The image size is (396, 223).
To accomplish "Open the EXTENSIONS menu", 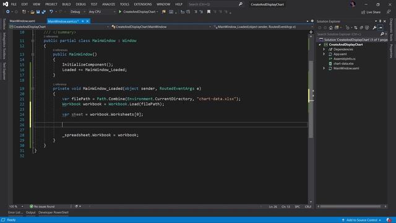I will pos(143,4).
